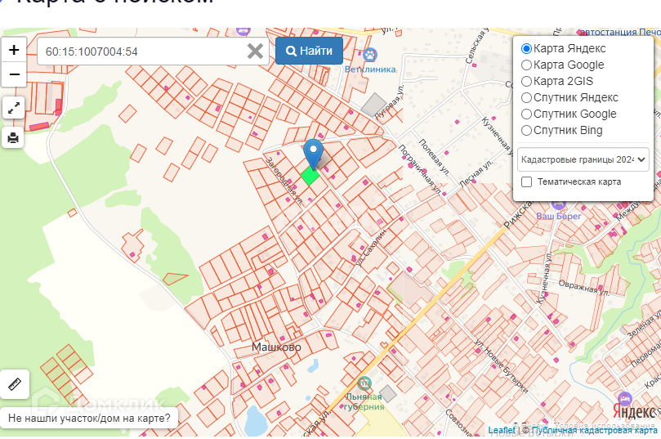Select Карта Google base layer
Image resolution: width=661 pixels, height=439 pixels.
pyautogui.click(x=527, y=65)
